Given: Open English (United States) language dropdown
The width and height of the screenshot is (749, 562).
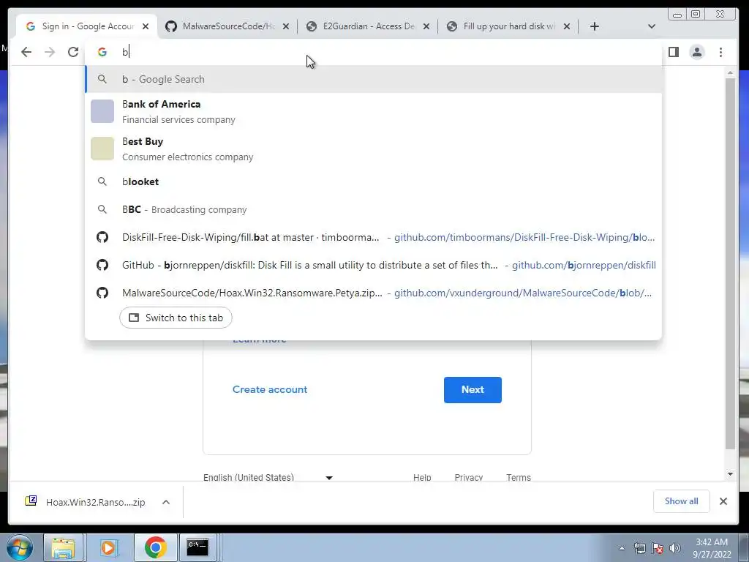Looking at the screenshot, I should [x=268, y=477].
